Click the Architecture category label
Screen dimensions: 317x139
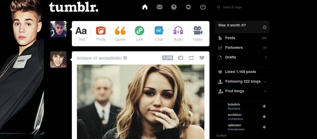235,119
